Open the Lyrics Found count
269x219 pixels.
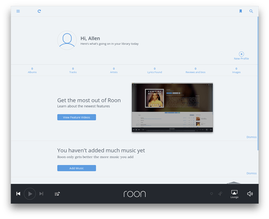(155, 71)
